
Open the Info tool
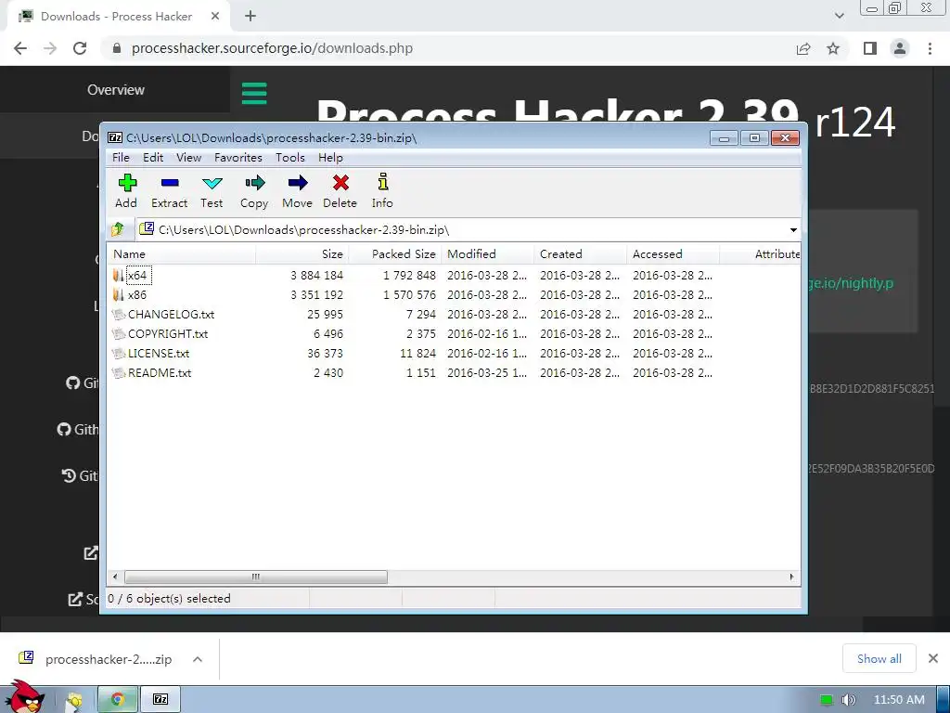pyautogui.click(x=383, y=182)
